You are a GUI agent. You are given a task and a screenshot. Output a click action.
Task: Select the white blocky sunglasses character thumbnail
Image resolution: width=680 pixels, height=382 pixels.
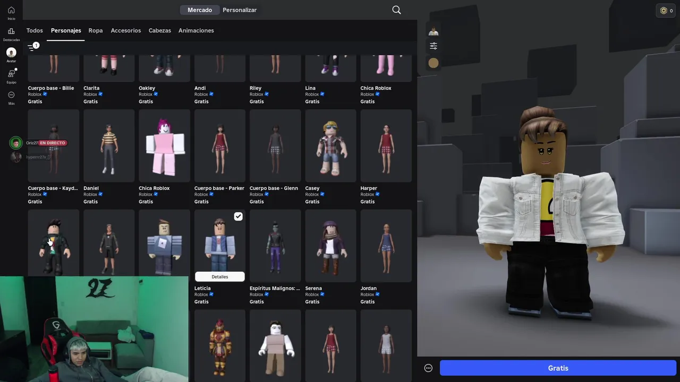click(275, 346)
